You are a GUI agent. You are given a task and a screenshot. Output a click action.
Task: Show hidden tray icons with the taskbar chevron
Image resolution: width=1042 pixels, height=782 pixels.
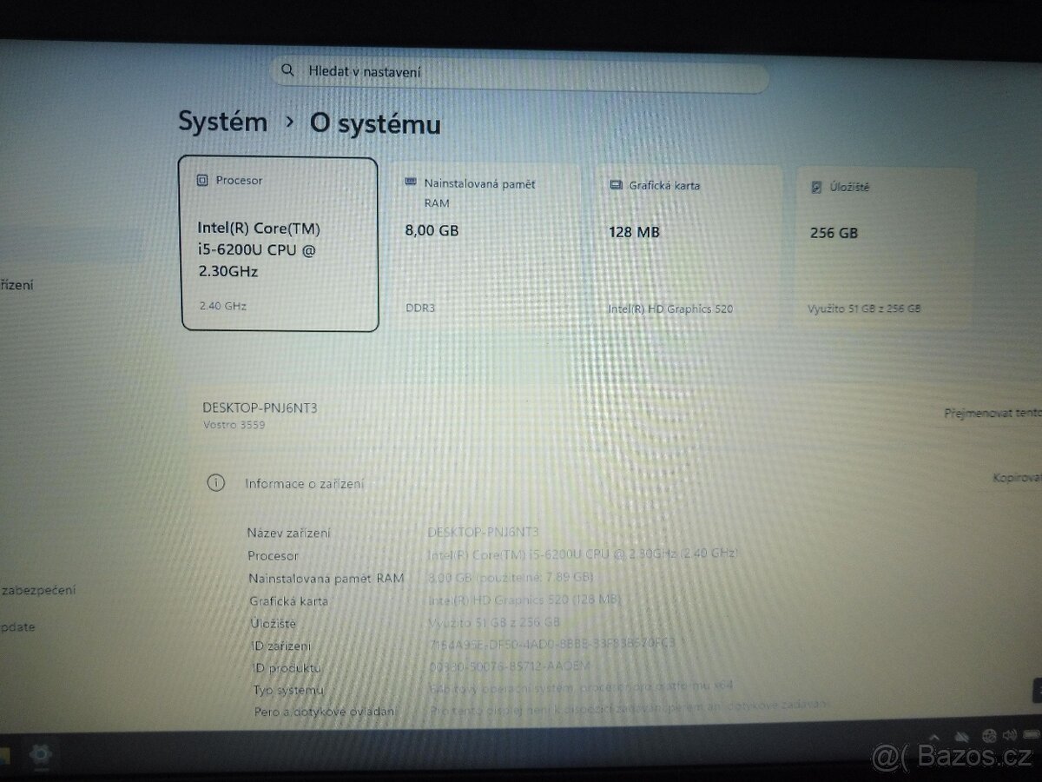tap(936, 738)
